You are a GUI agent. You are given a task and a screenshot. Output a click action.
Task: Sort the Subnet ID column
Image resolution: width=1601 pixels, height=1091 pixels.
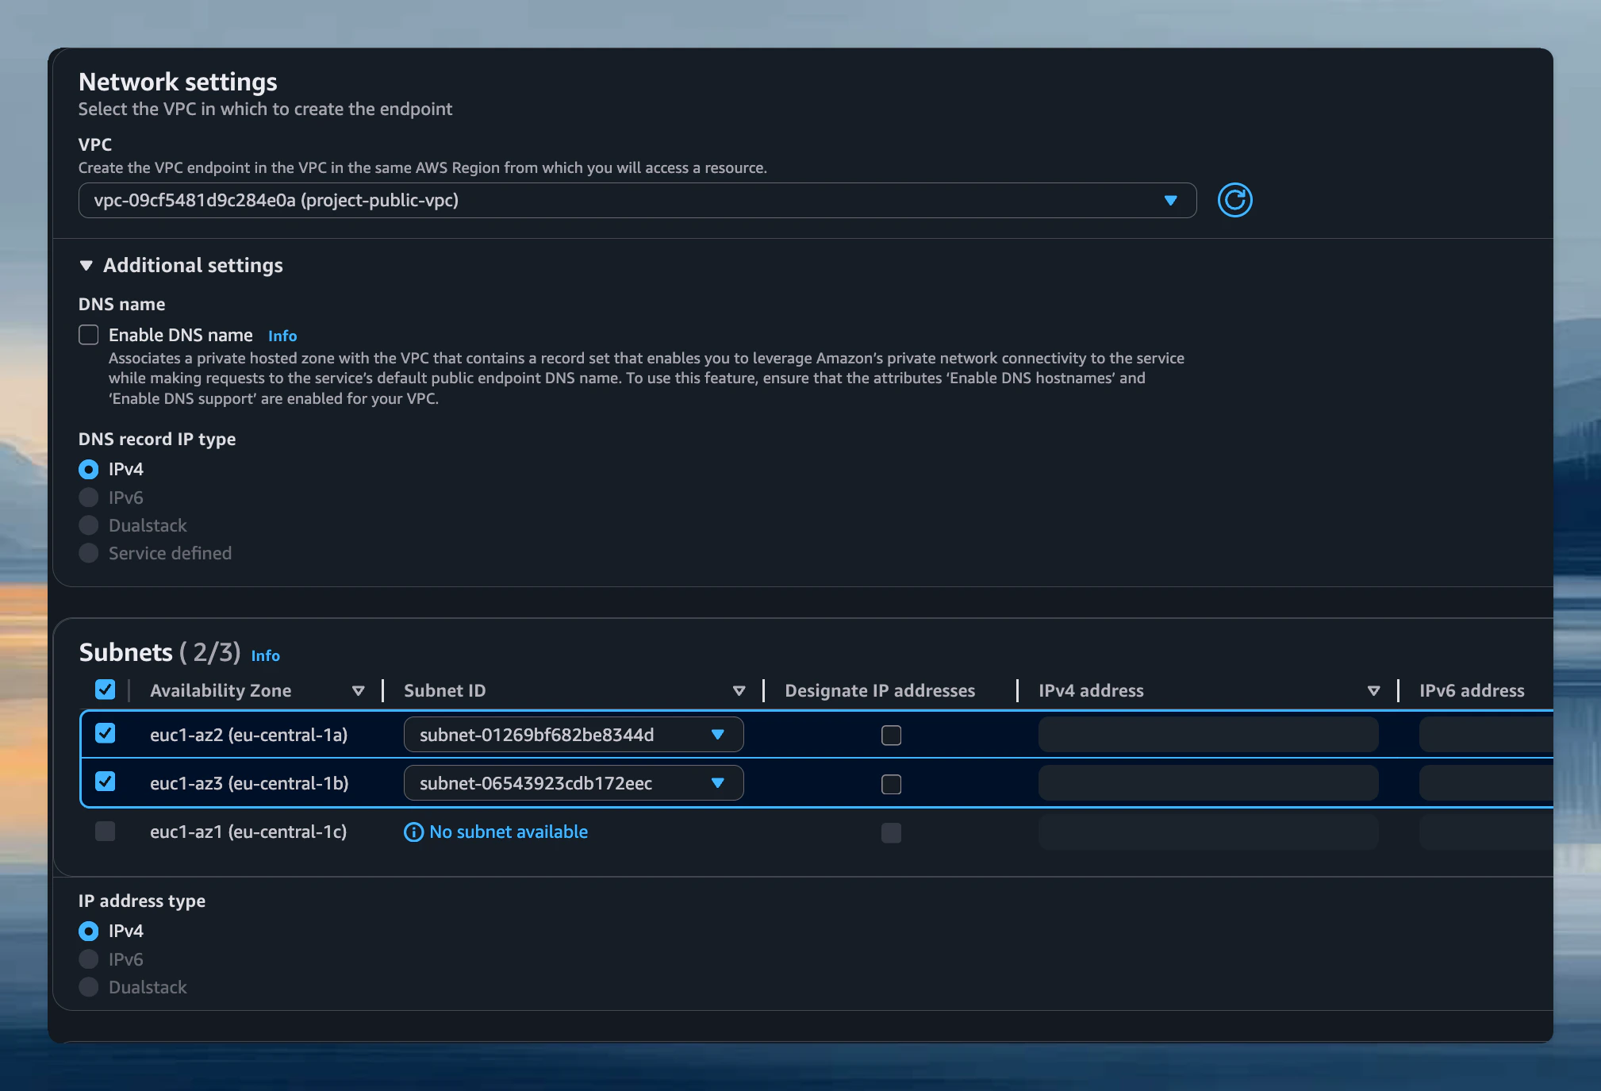point(739,690)
